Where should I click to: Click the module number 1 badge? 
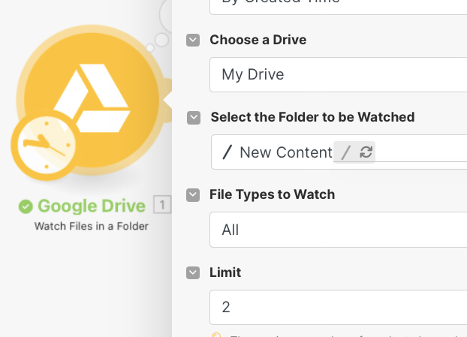pyautogui.click(x=161, y=205)
